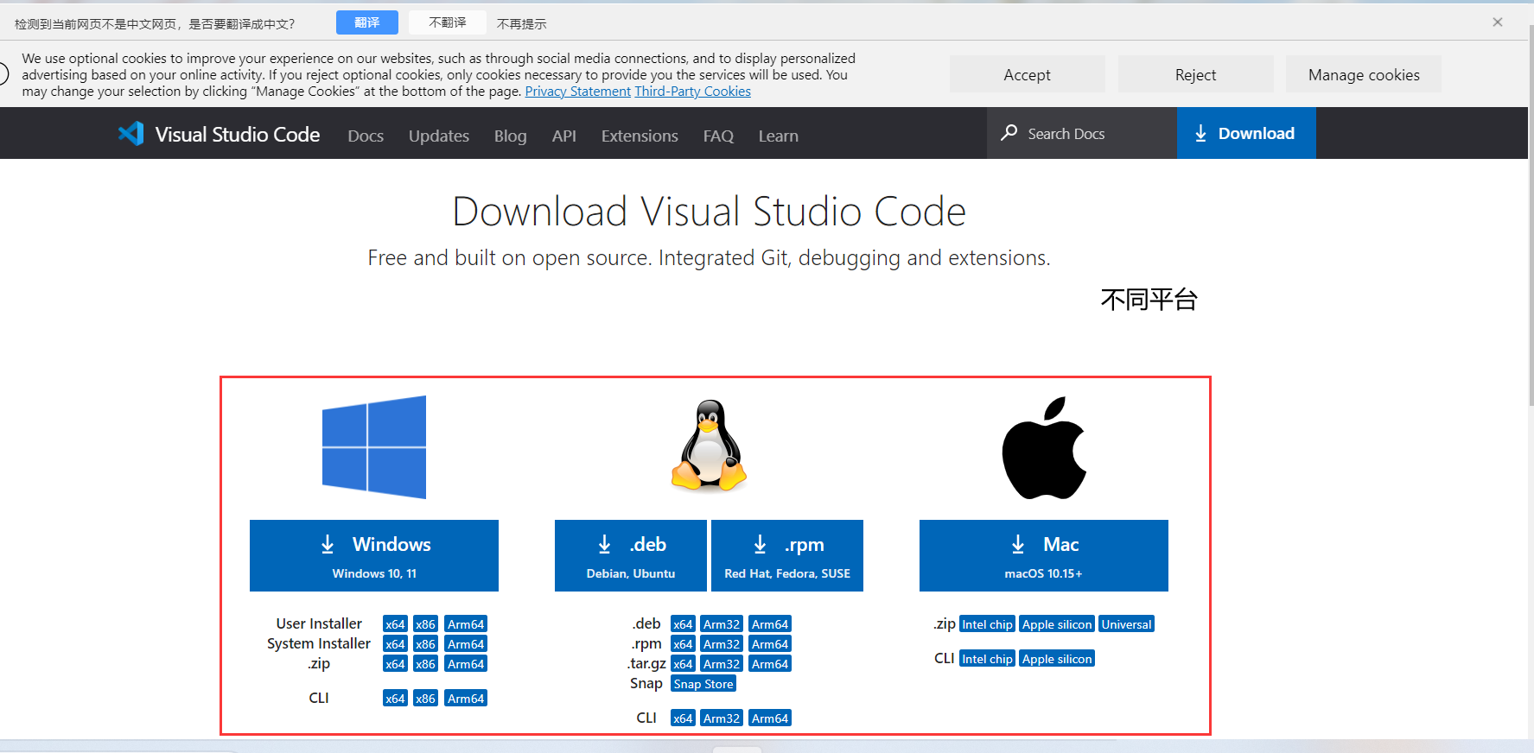Select Mac .zip Universal download
The image size is (1534, 753).
[x=1126, y=623]
